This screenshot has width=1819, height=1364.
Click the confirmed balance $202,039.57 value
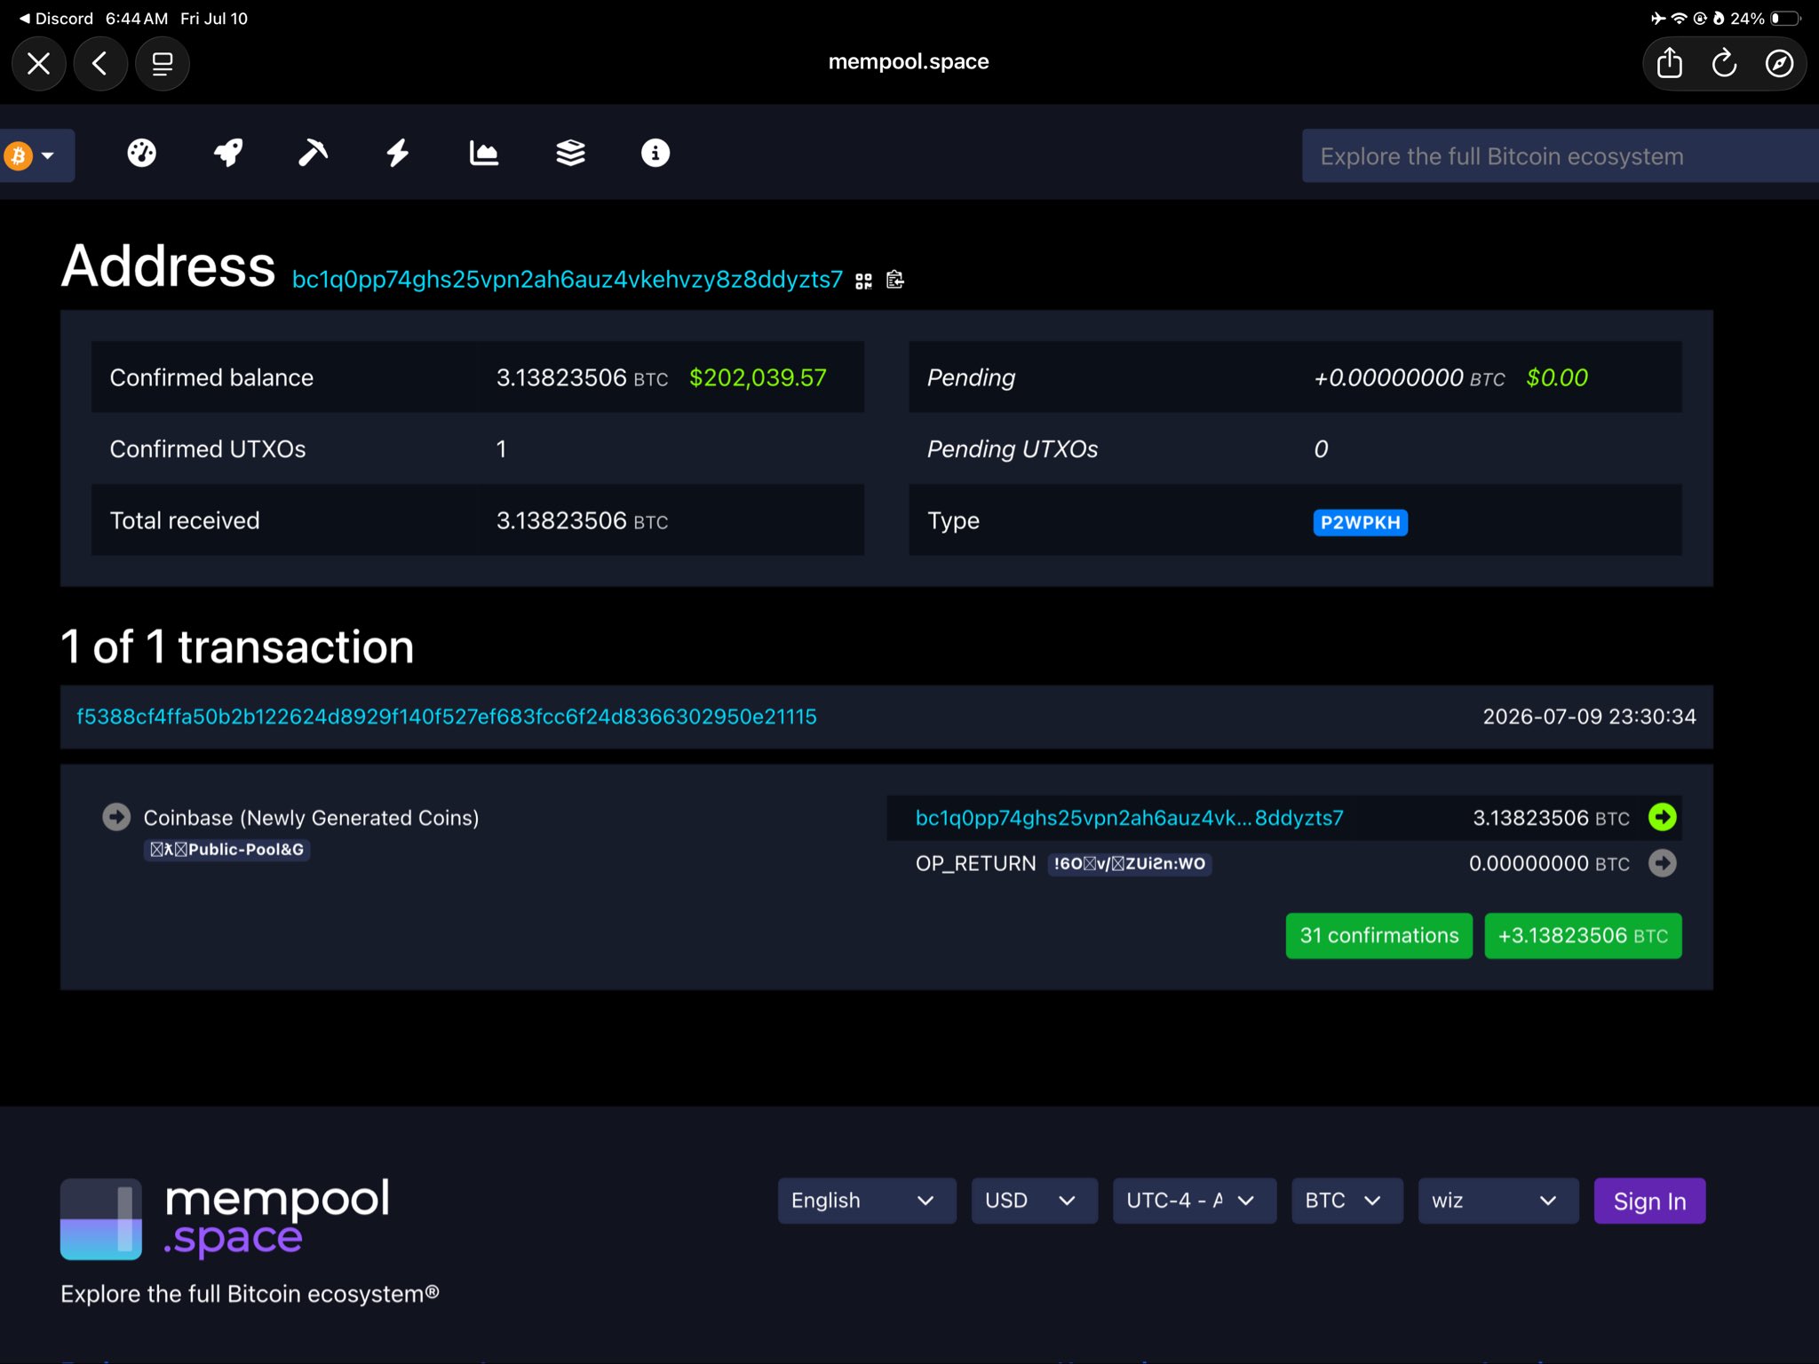[758, 378]
